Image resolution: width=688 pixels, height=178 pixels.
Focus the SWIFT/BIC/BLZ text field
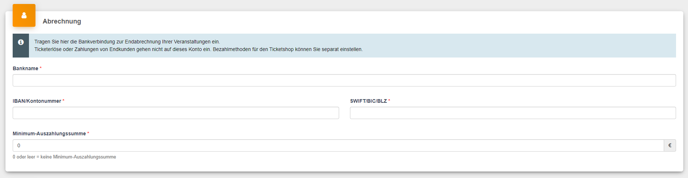coord(513,113)
